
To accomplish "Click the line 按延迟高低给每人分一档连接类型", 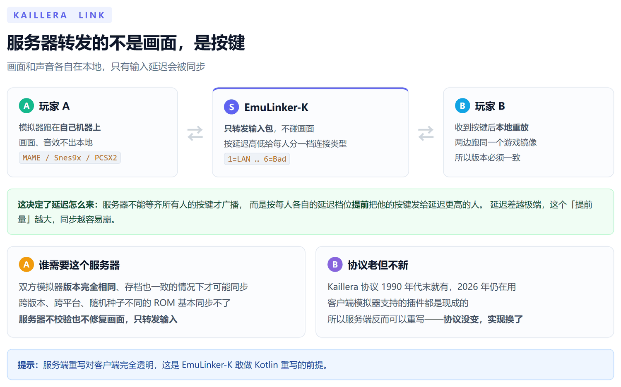I will coord(285,143).
